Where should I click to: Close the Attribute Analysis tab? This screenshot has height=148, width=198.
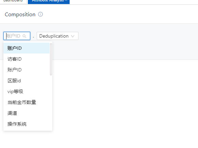[66, 0]
